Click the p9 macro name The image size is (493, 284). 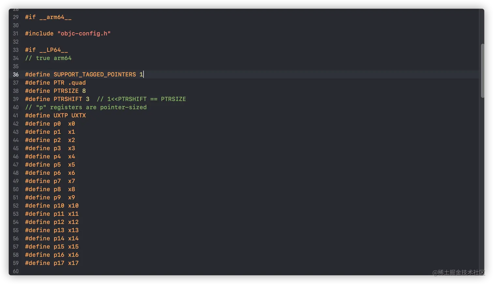[57, 198]
